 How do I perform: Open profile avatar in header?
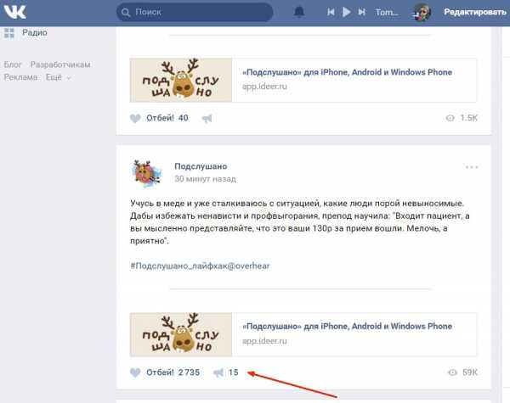(x=422, y=13)
